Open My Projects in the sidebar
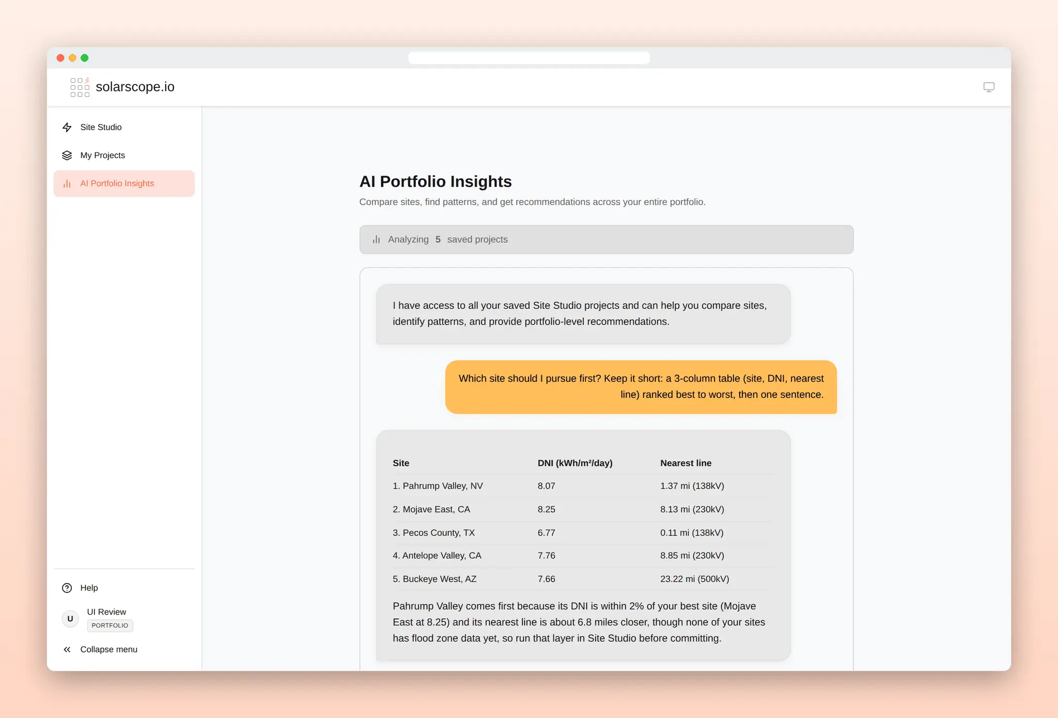This screenshot has width=1058, height=718. click(124, 155)
